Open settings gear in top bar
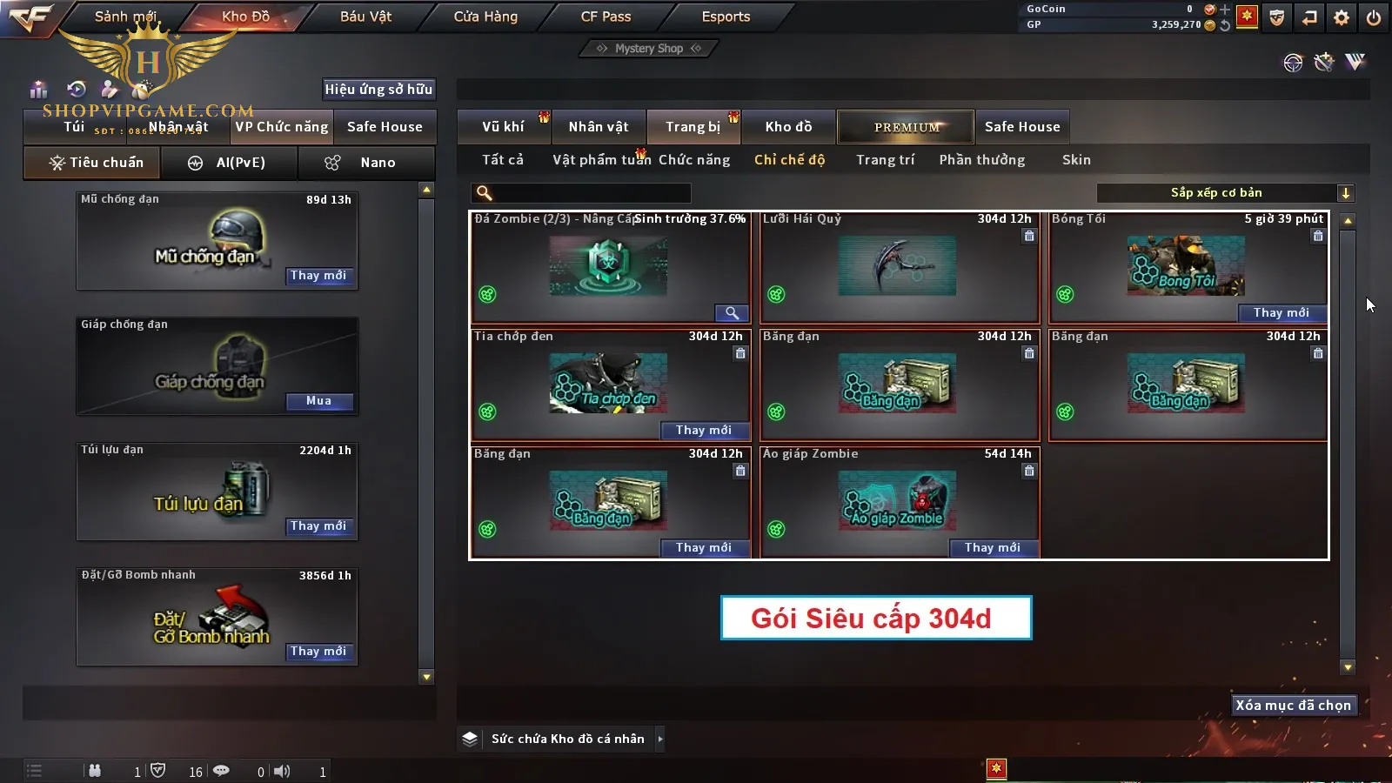Screen dimensions: 1392x783 coord(1342,17)
